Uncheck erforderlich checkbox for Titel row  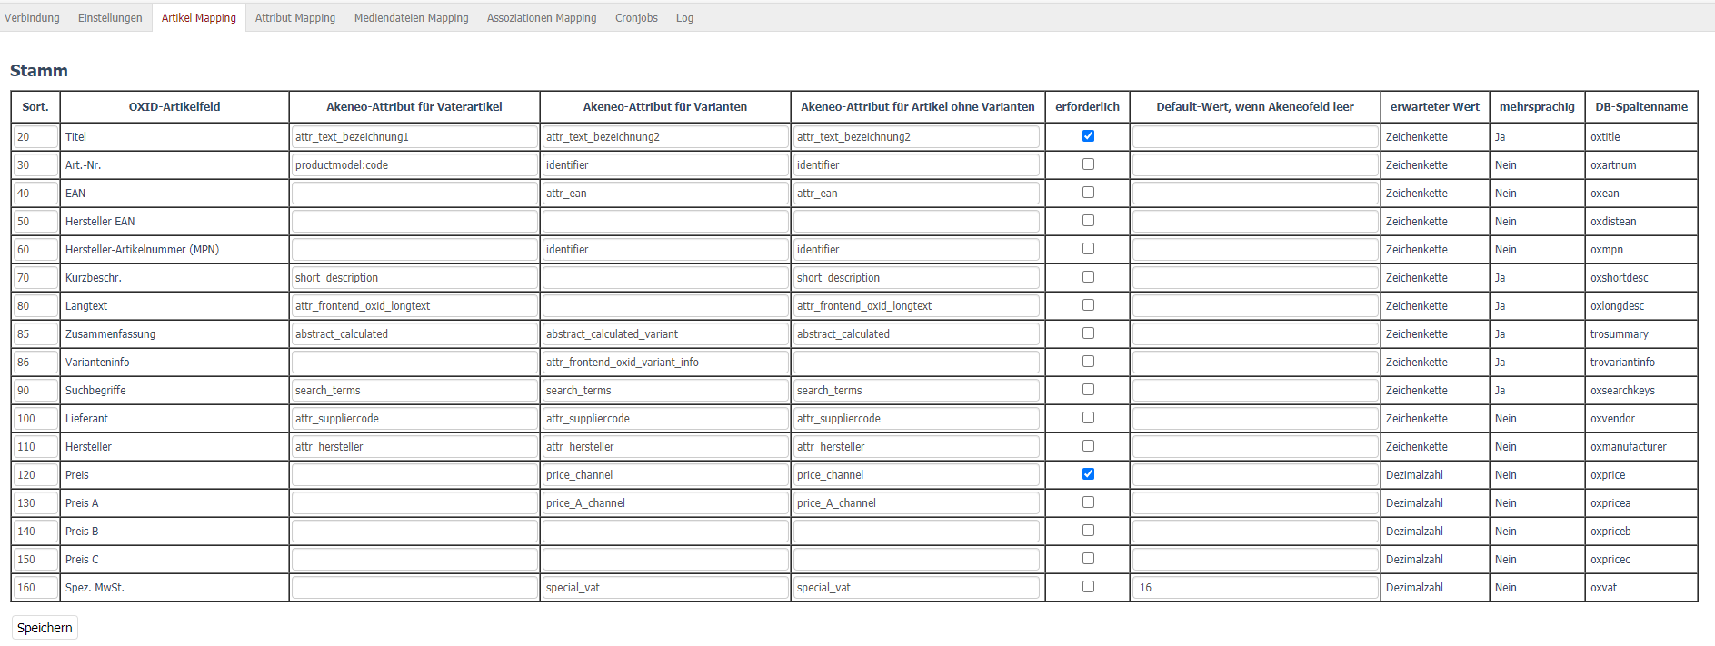[x=1088, y=136]
